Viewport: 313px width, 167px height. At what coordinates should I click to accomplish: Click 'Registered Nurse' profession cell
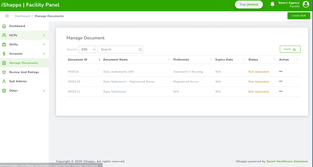tap(186, 82)
